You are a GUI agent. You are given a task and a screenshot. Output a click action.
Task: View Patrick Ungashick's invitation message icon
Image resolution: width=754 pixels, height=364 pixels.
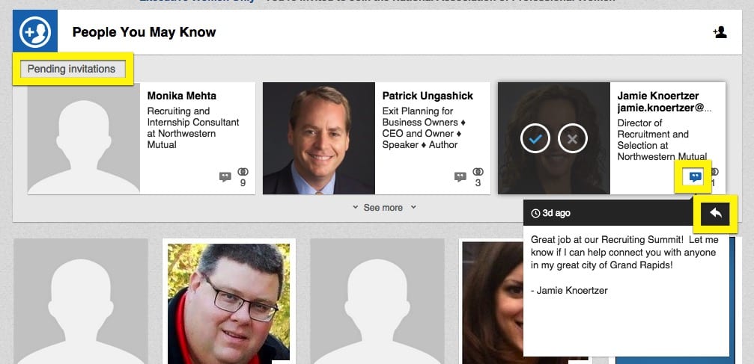point(460,176)
